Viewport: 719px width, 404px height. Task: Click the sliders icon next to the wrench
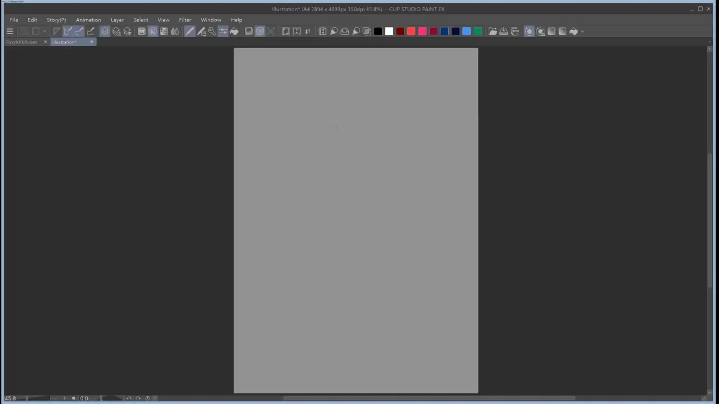tap(223, 31)
